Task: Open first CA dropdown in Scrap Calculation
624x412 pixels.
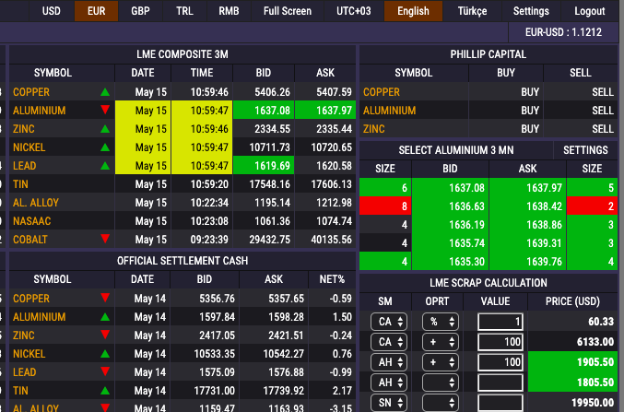Action: [x=389, y=322]
